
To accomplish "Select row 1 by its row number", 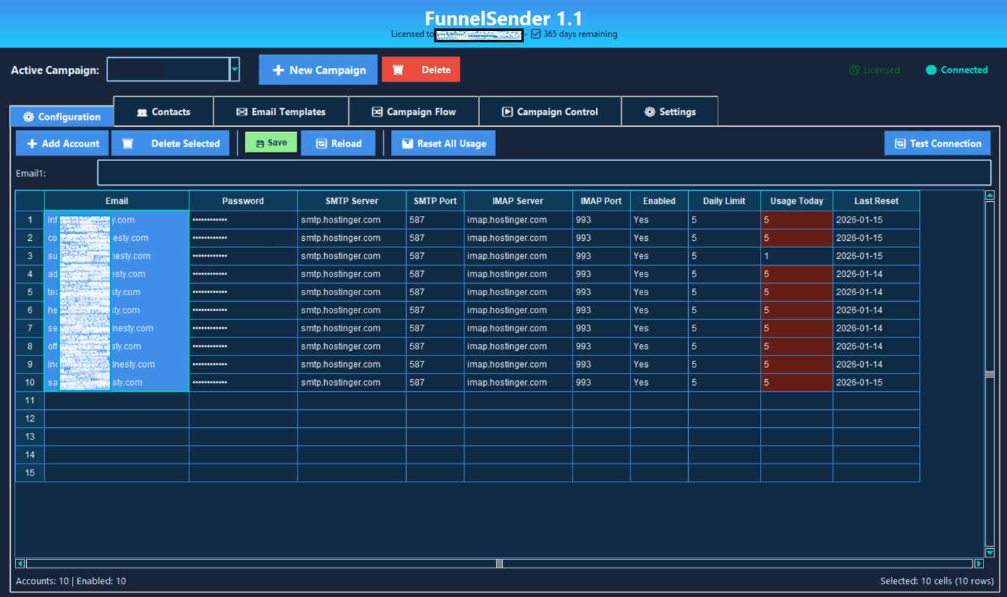I will (x=30, y=219).
